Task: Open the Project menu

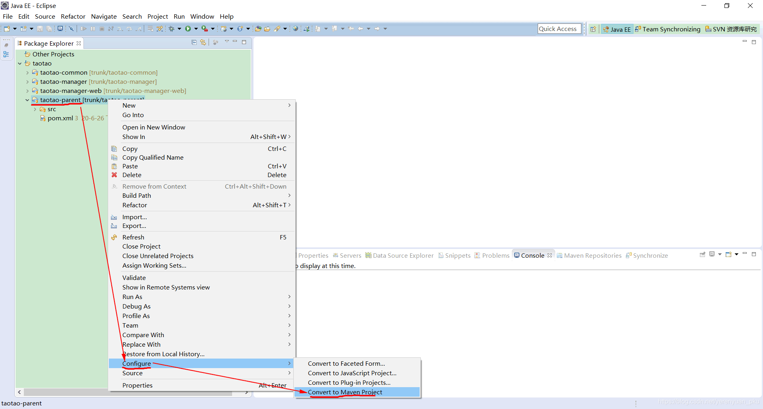Action: point(158,16)
